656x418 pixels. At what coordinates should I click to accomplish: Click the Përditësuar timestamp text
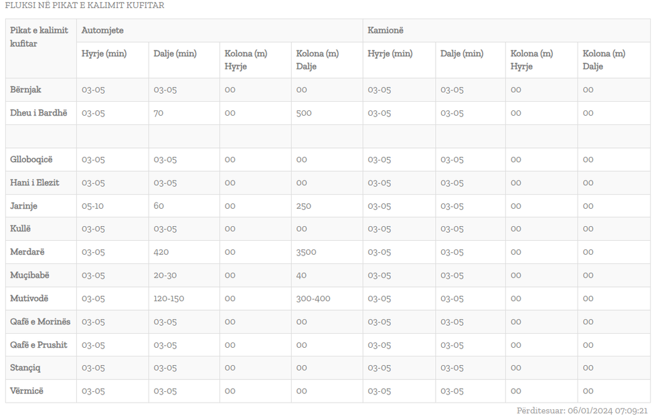582,411
